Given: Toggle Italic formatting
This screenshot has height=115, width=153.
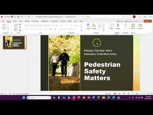Looking at the screenshot, I should point(29,29).
